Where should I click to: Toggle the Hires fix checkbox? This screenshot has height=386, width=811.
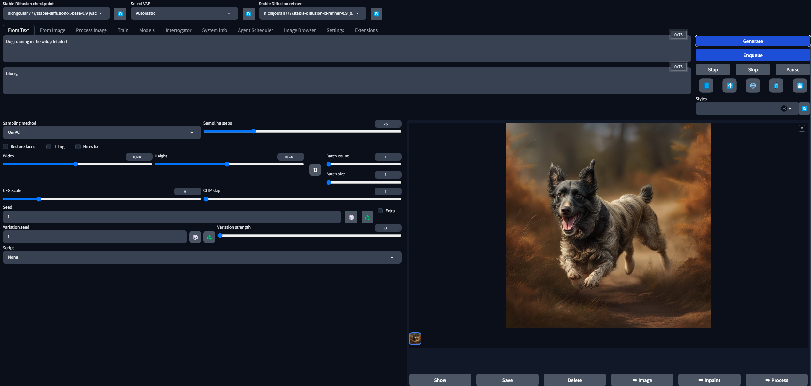[x=78, y=147]
